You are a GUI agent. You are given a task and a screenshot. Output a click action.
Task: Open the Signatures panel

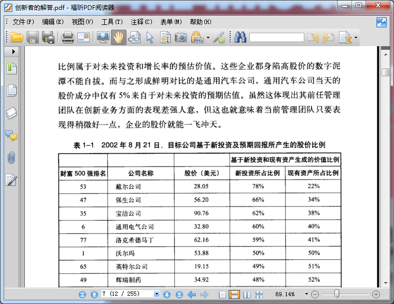tap(11, 180)
